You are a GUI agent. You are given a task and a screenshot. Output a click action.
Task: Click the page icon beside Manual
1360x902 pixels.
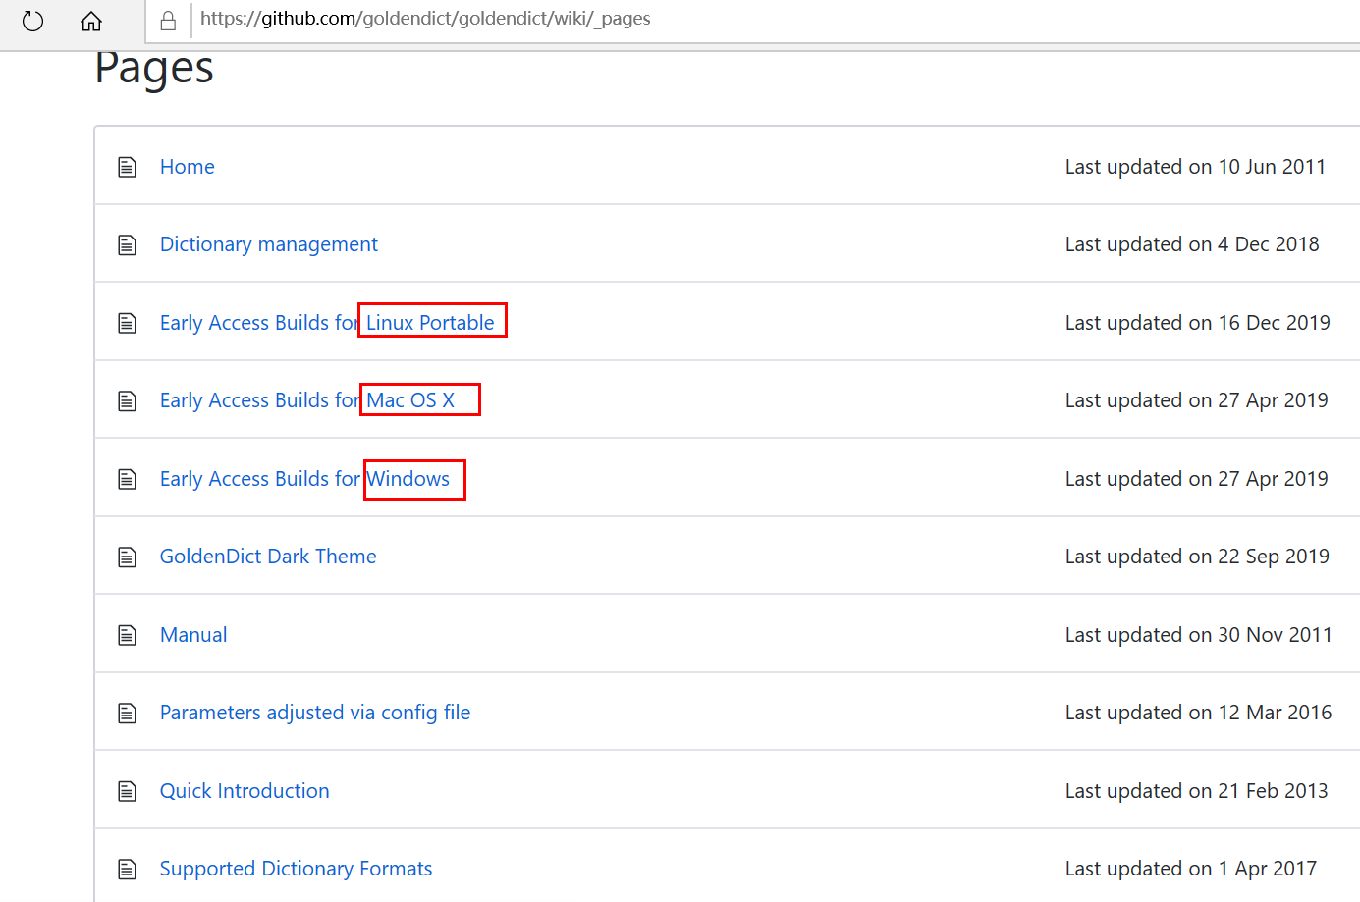click(x=127, y=635)
